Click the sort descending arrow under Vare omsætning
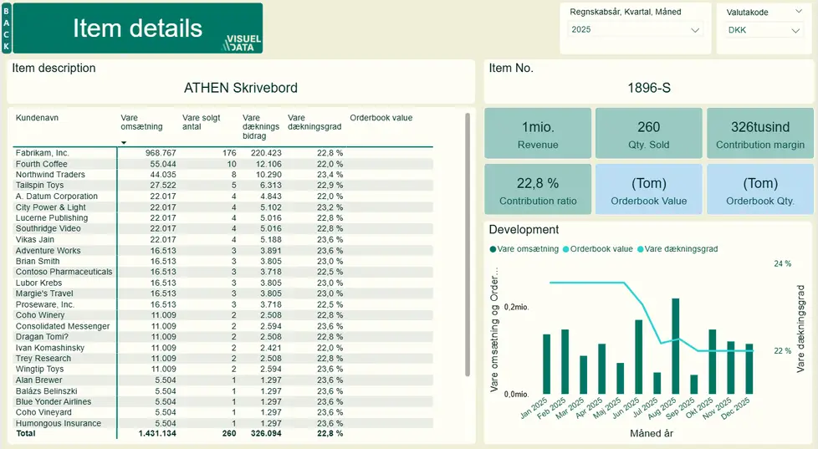 point(124,142)
